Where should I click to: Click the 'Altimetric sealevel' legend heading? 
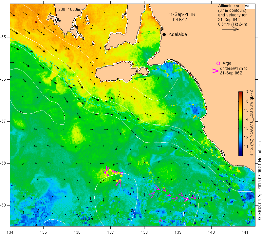pos(235,6)
